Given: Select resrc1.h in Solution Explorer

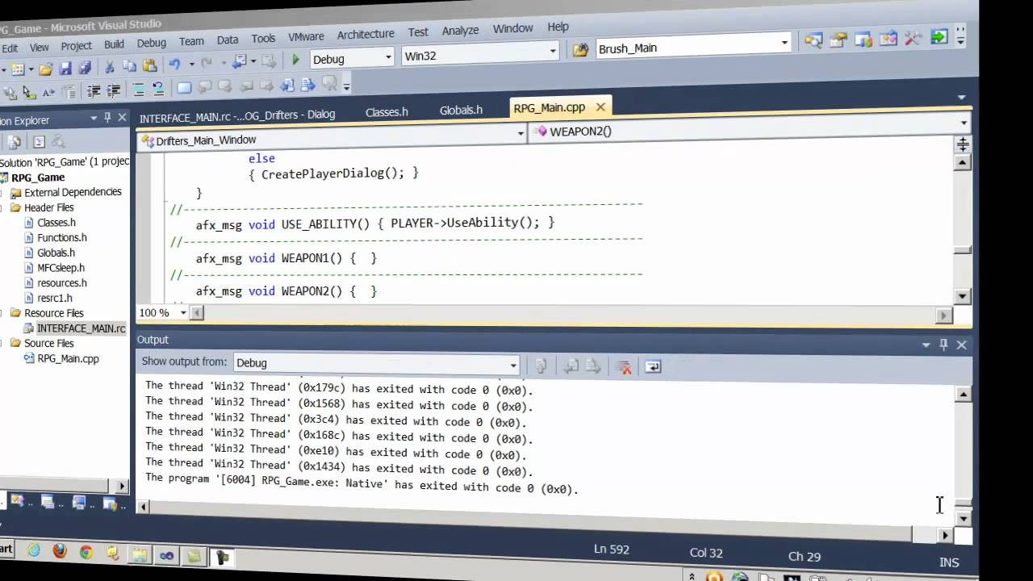Looking at the screenshot, I should (x=54, y=298).
